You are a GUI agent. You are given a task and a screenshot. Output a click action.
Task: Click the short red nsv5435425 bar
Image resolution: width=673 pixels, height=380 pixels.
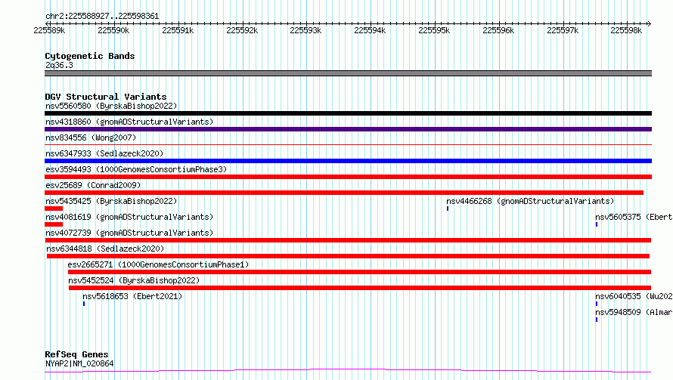tap(54, 209)
